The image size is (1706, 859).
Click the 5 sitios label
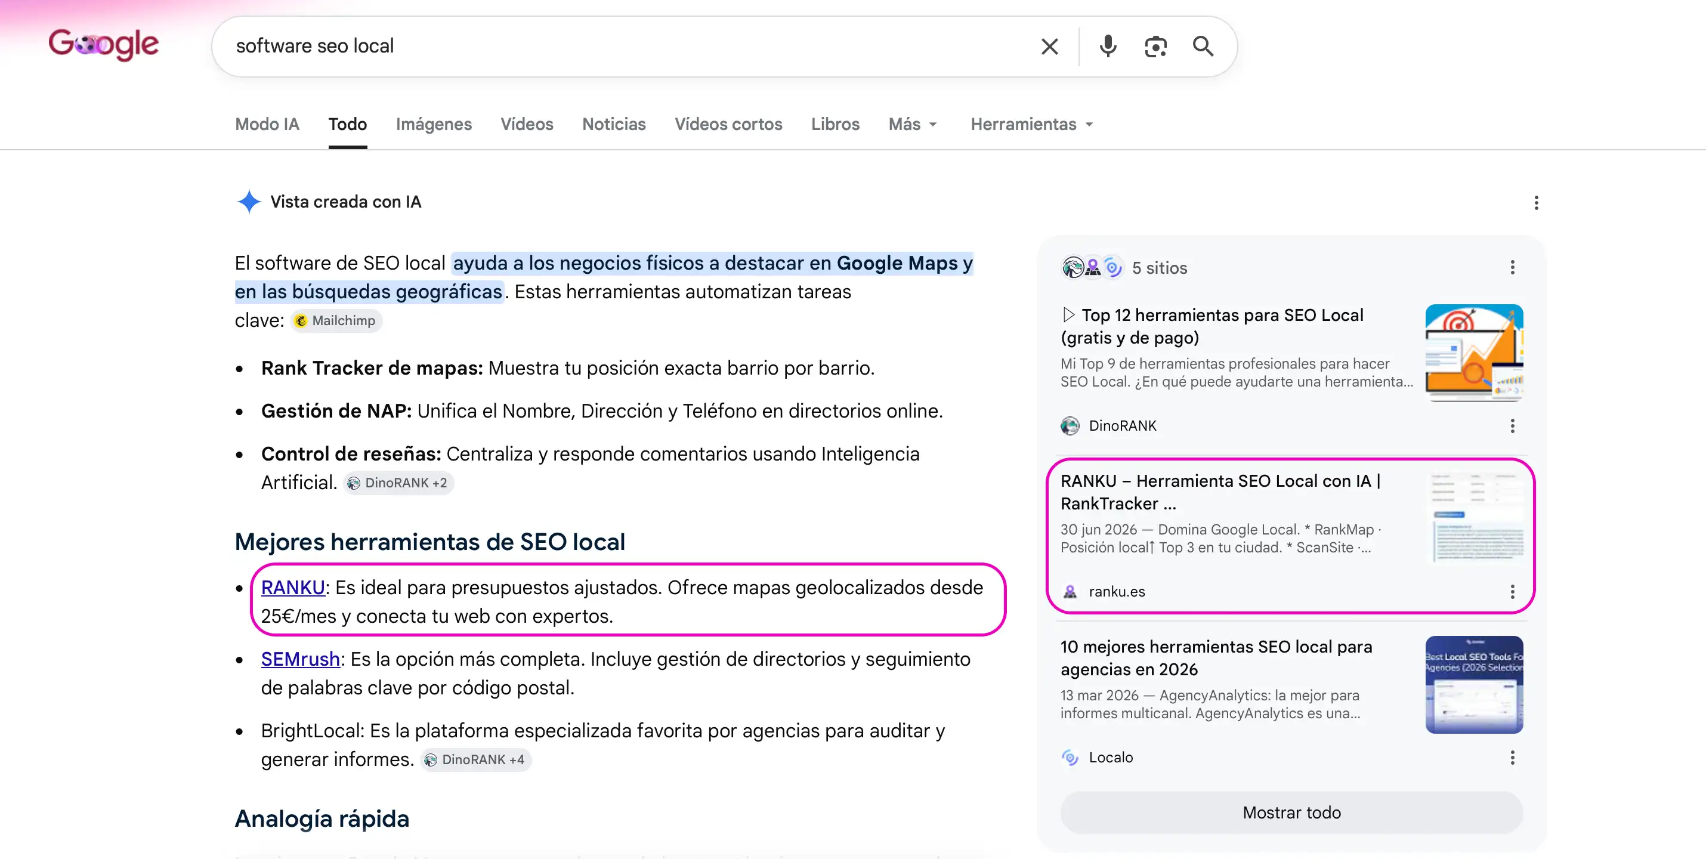tap(1160, 268)
